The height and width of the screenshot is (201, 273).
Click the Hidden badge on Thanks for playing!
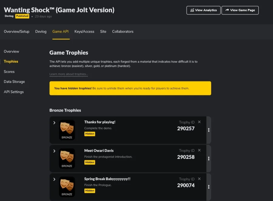(90, 134)
